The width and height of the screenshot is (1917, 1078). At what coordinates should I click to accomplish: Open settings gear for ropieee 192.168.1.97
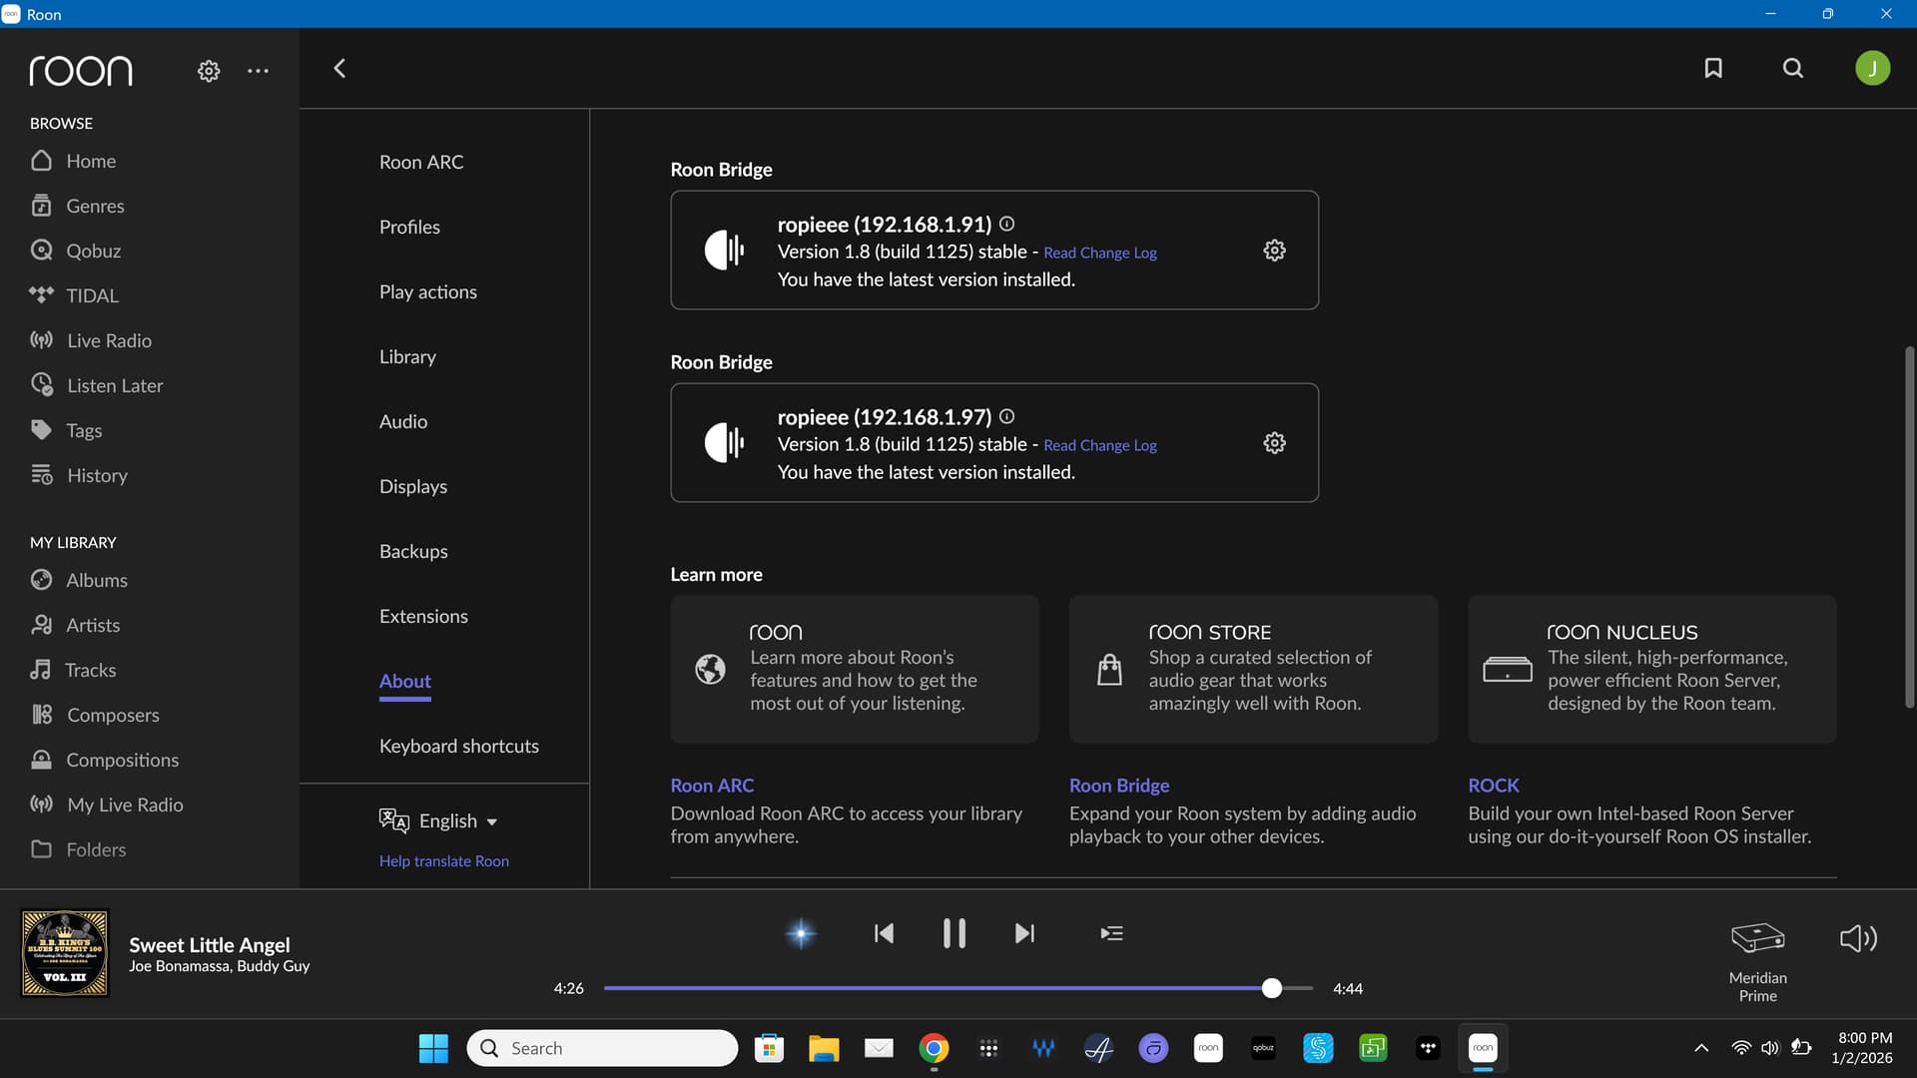pos(1274,443)
